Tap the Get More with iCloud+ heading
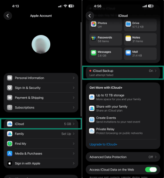 [106, 87]
